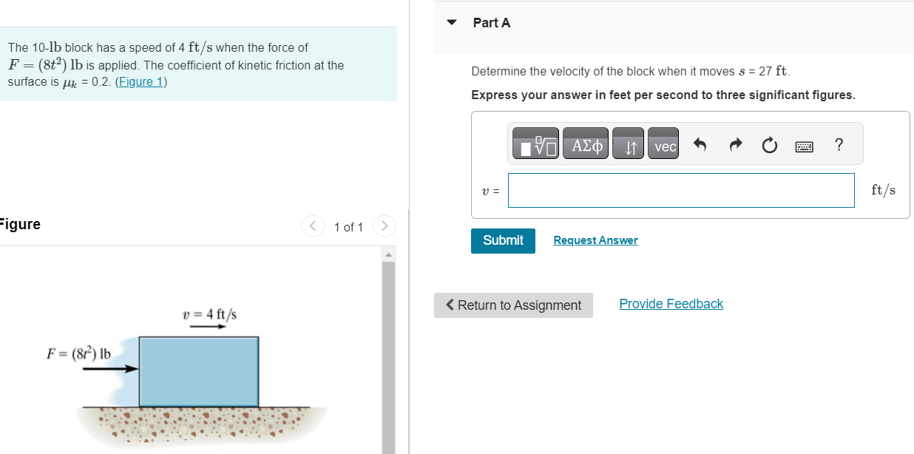Screen dimensions: 914x454
Task: Submit the answer
Action: pos(503,240)
